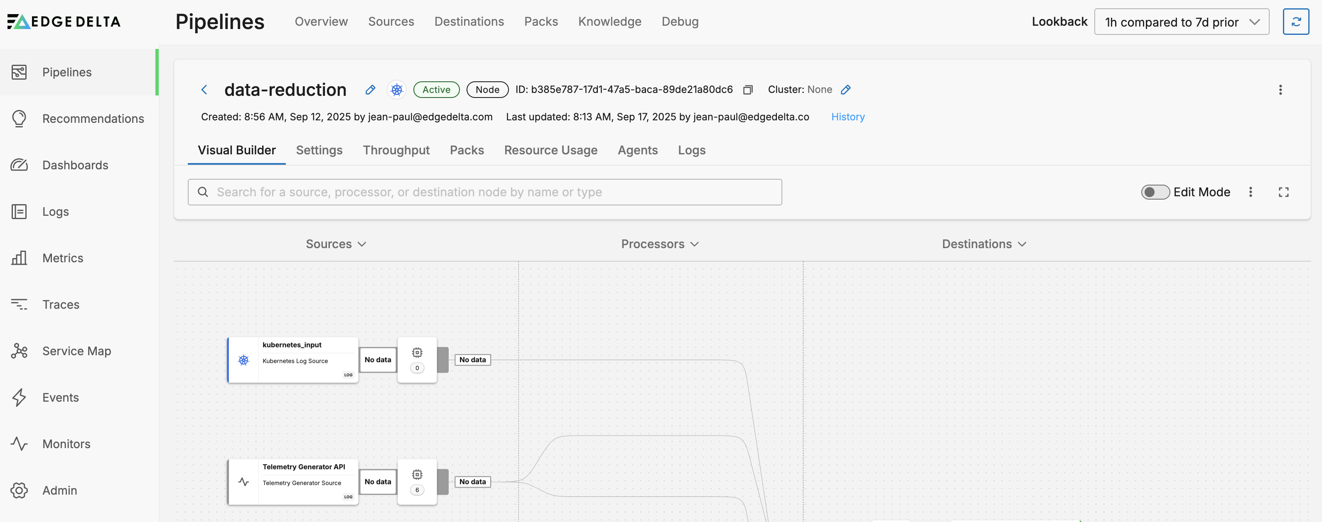Open Resource Usage tab
1322x522 pixels.
click(550, 150)
